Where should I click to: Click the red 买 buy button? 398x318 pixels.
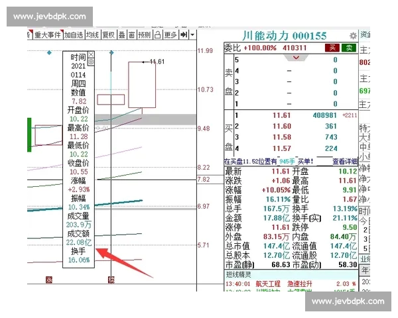(x=332, y=48)
